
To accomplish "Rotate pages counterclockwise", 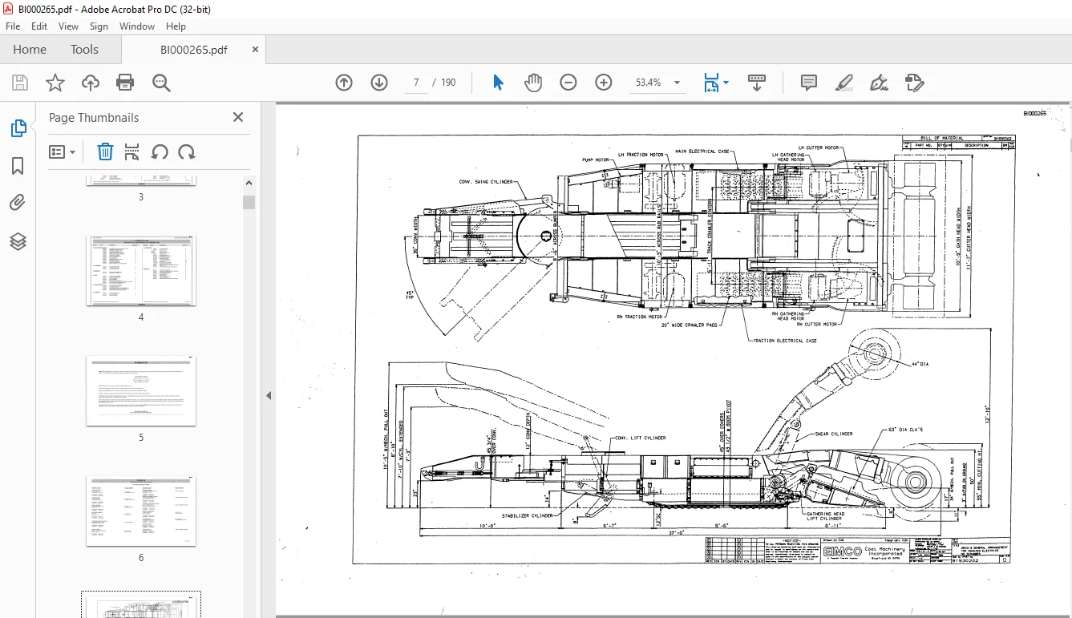I will (160, 151).
